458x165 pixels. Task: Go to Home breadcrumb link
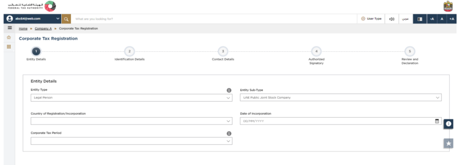point(23,29)
